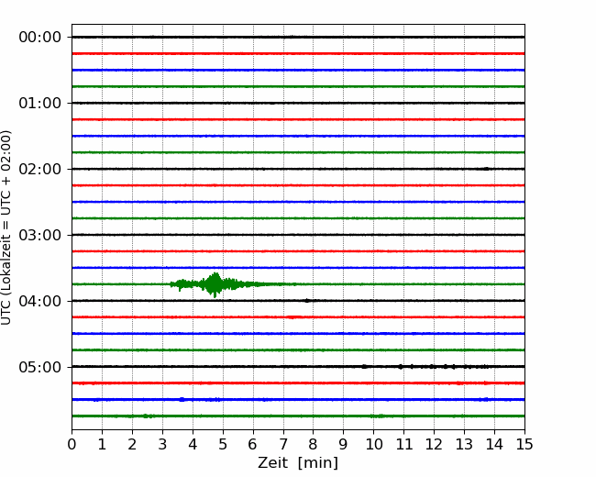The height and width of the screenshot is (477, 596).
Task: Click x-axis tick label 12
Action: click(434, 444)
